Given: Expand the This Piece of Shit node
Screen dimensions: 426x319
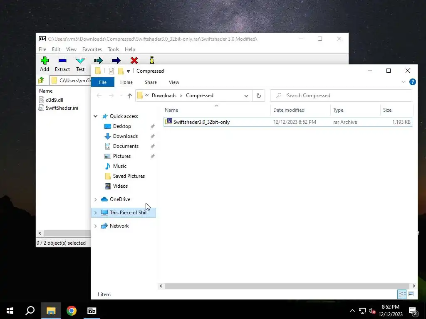Looking at the screenshot, I should (95, 213).
